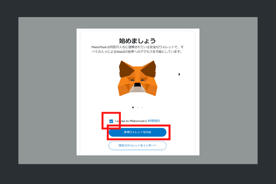
Task: Select the third carousel dot
Action: click(x=142, y=107)
